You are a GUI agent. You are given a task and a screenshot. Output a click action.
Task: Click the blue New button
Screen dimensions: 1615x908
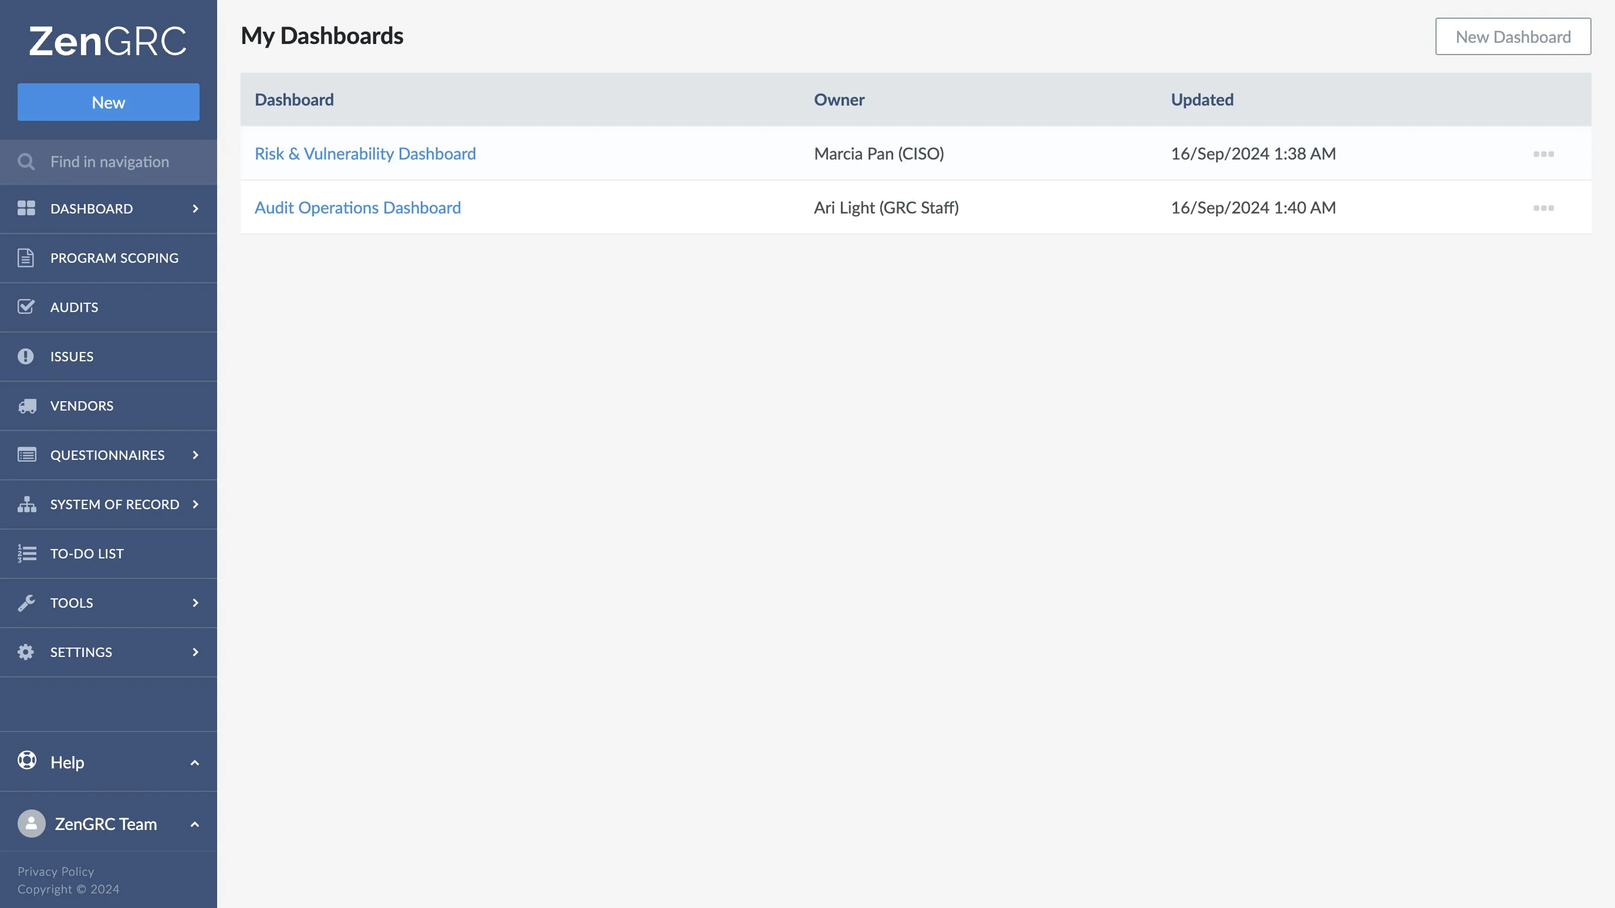pyautogui.click(x=109, y=102)
